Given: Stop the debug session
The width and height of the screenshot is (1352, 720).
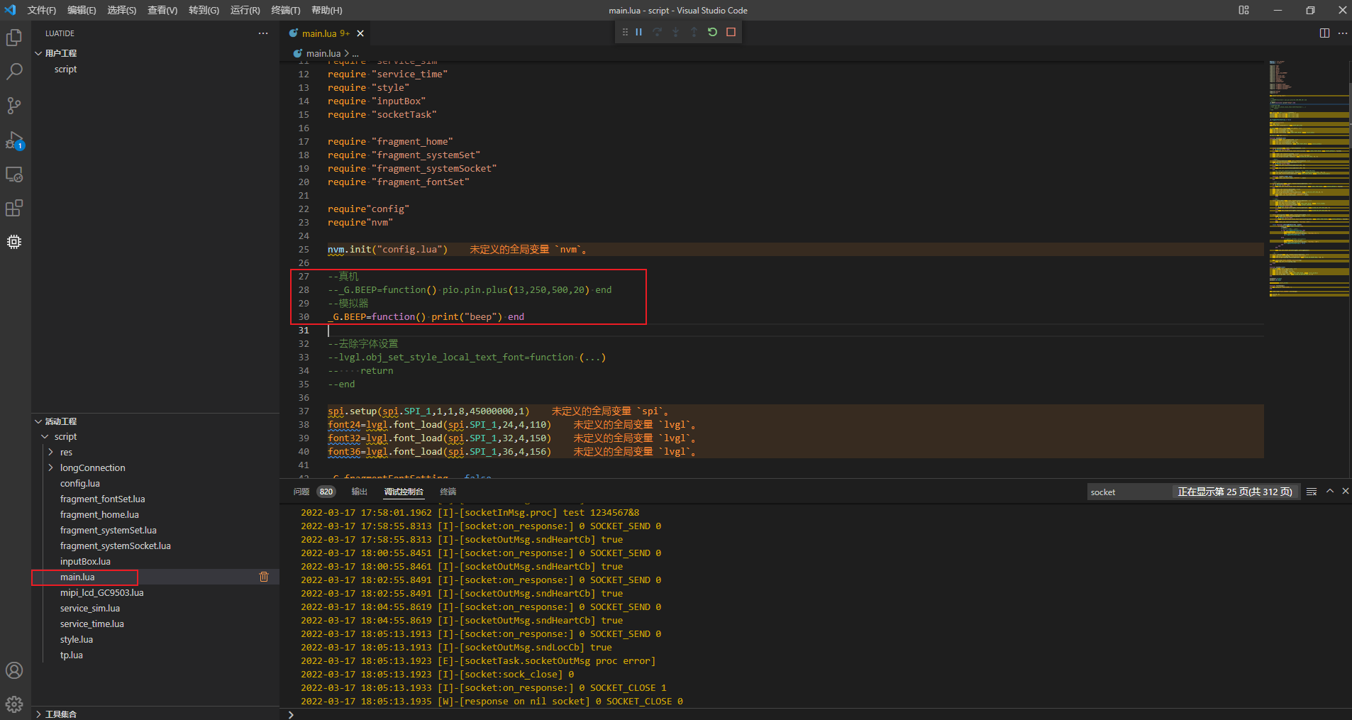Looking at the screenshot, I should pos(731,32).
